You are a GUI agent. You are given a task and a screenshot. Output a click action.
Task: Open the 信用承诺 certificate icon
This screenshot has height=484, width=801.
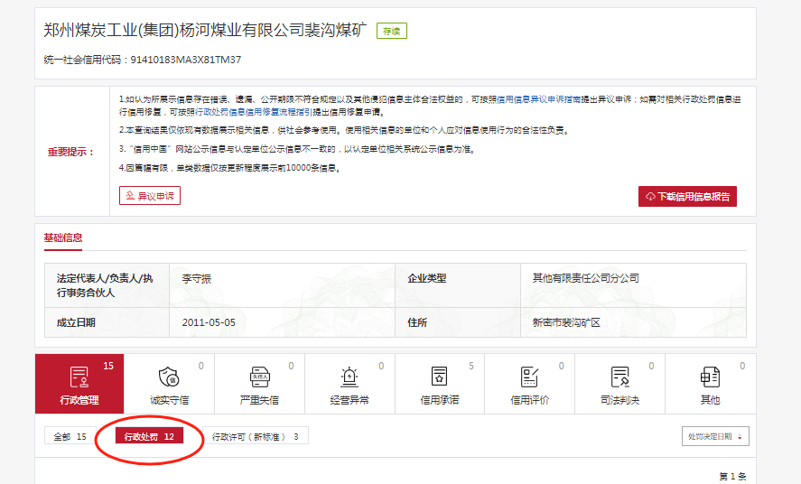[x=439, y=377]
